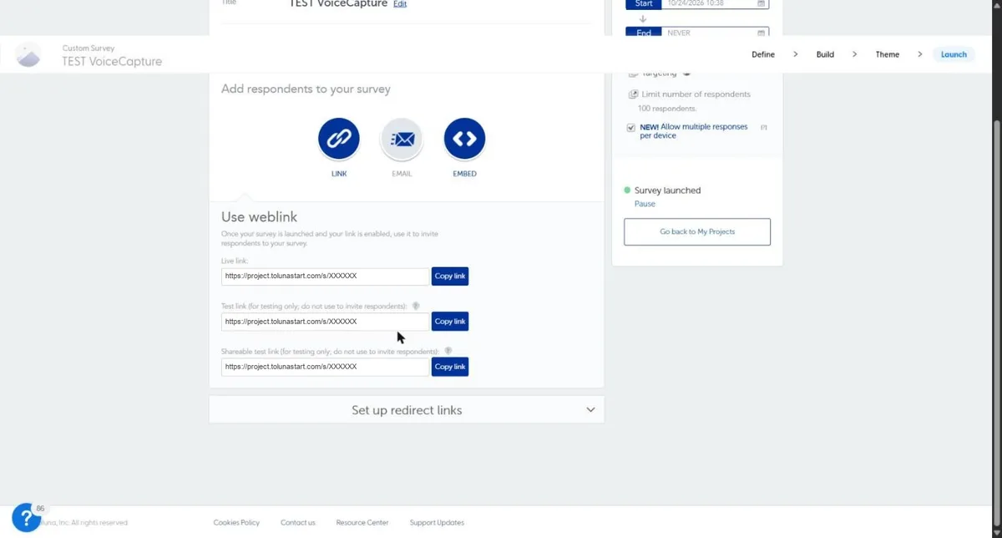Click 'TEST VoiceCapture' name in header bar

coord(112,62)
